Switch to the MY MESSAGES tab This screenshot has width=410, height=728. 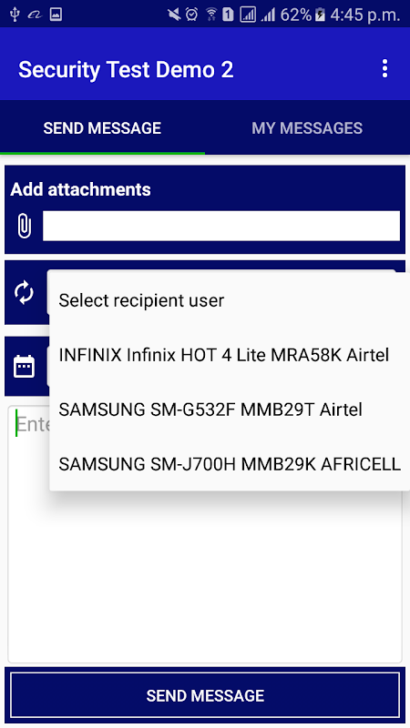[x=307, y=127]
